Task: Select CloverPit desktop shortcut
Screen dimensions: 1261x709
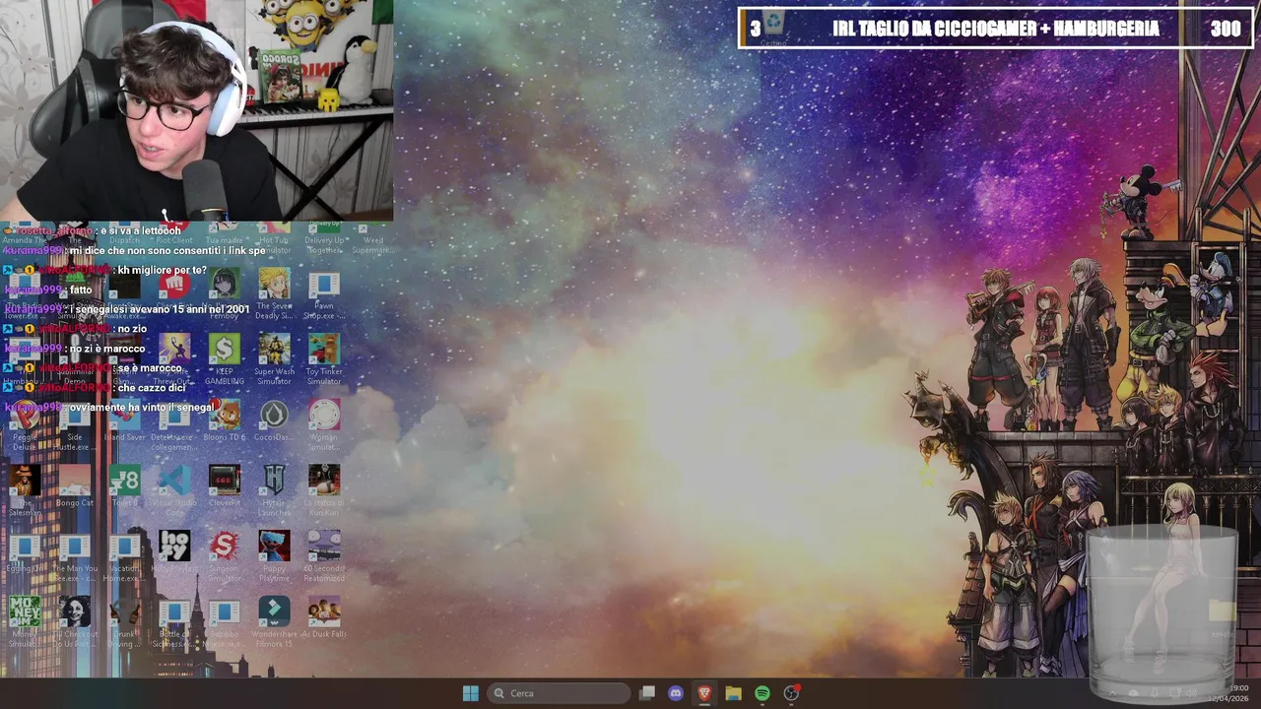Action: click(x=225, y=486)
